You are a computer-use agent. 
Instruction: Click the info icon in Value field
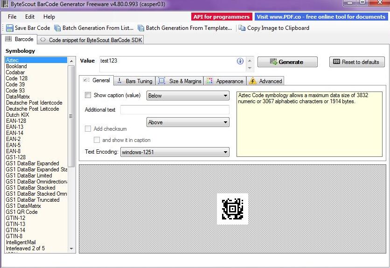click(x=240, y=61)
